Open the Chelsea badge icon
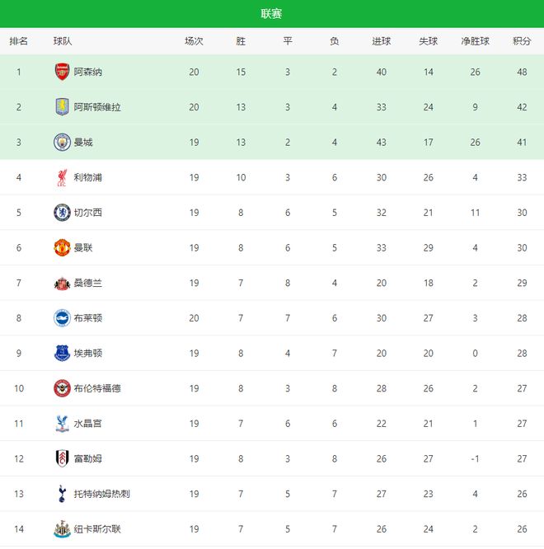544x549 pixels. pos(63,213)
